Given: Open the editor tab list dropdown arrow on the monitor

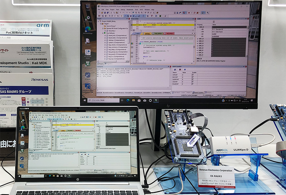Looking at the screenshot, I should 192,33.
